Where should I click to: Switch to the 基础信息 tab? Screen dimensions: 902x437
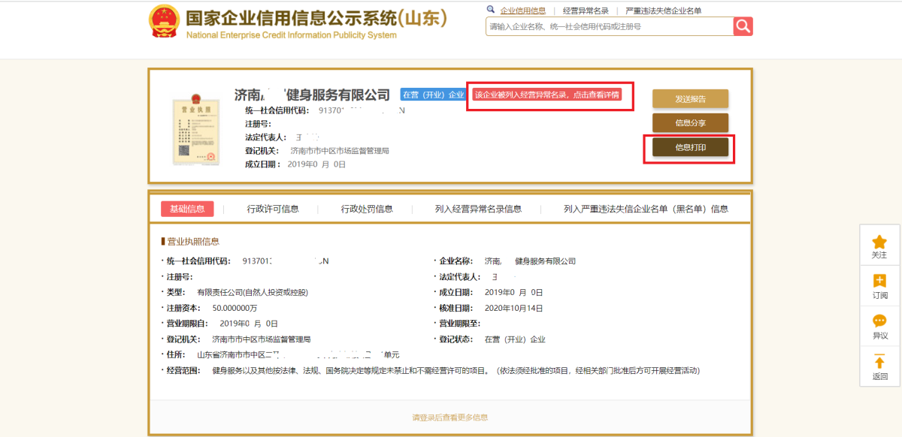(187, 209)
